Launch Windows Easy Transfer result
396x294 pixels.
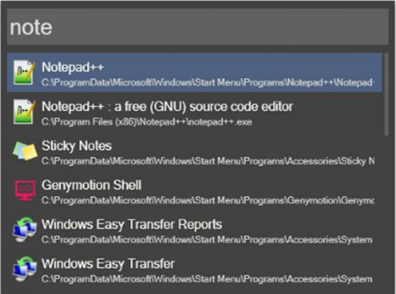point(194,269)
